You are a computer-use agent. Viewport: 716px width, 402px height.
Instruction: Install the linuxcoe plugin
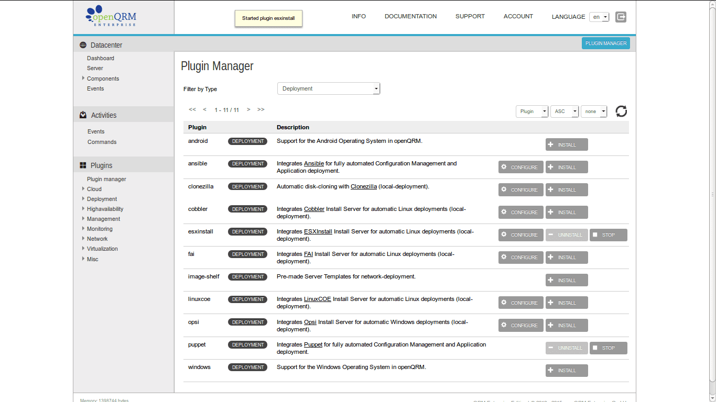point(567,303)
